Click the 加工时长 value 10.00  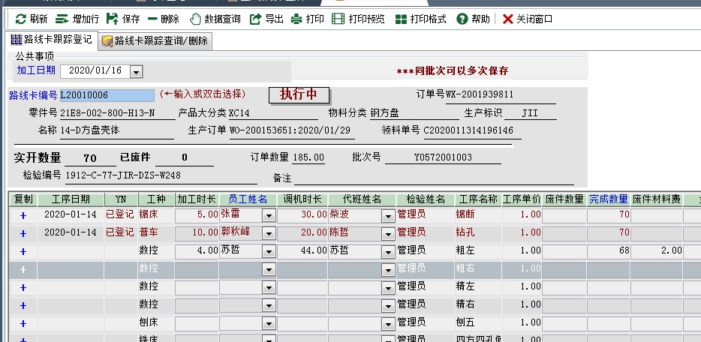tap(205, 232)
